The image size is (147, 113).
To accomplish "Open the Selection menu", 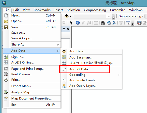I will pos(73,10).
